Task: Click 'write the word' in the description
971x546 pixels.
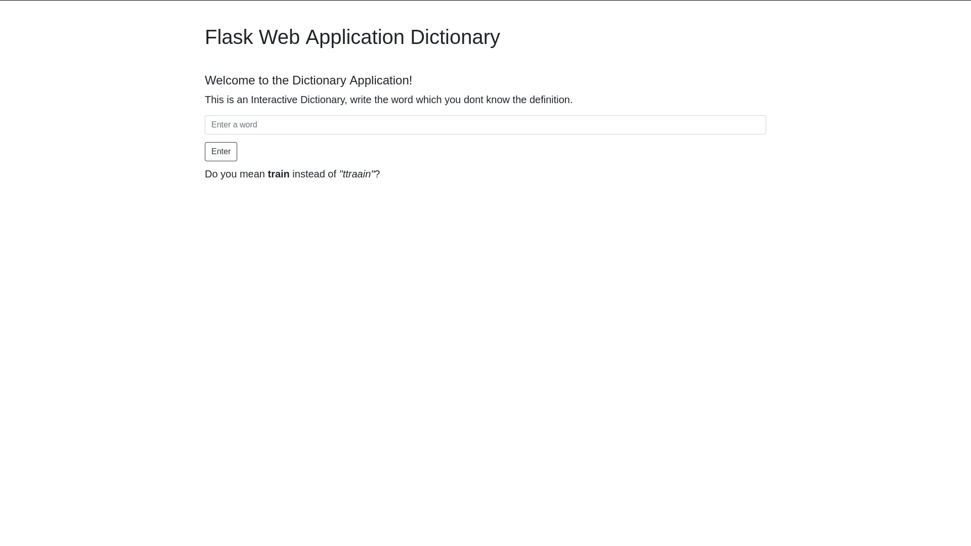Action: 381,100
